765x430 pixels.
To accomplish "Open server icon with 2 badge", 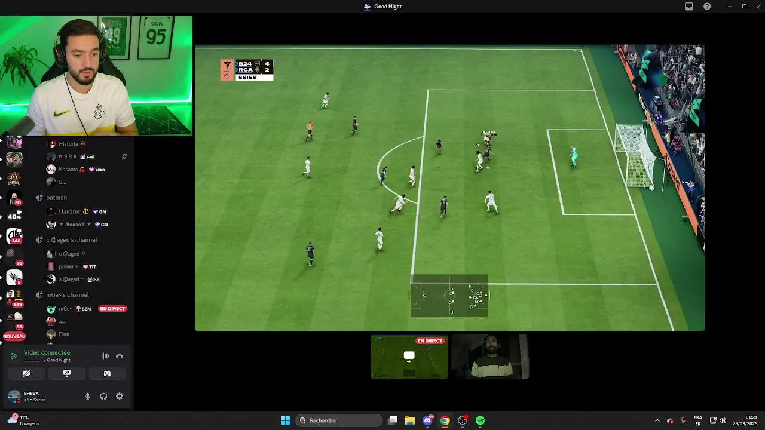I will 14,277.
